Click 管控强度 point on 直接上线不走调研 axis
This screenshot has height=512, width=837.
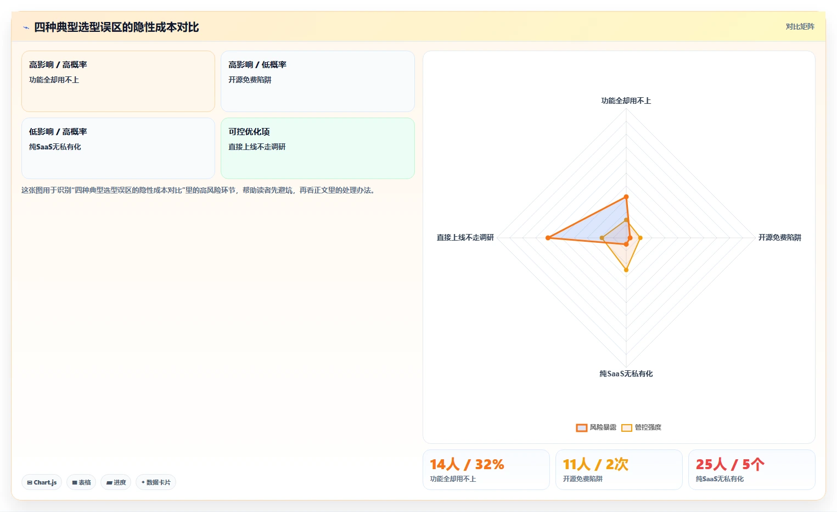602,238
